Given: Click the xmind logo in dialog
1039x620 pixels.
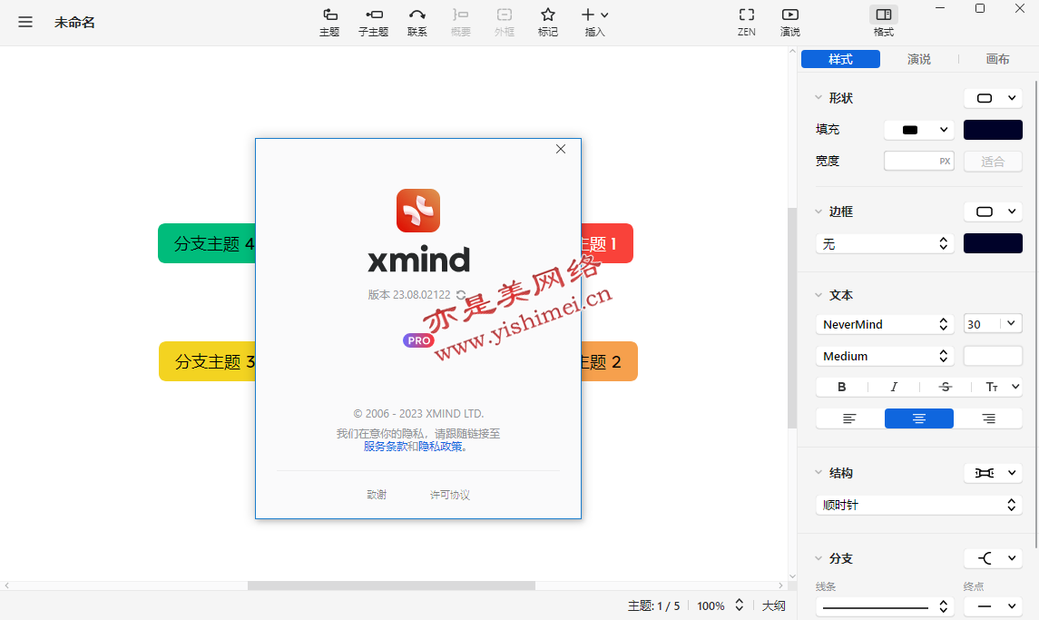Looking at the screenshot, I should [x=418, y=211].
